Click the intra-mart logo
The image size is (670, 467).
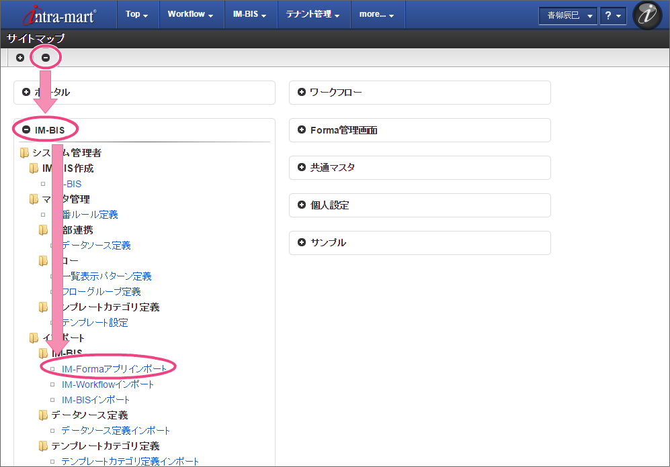click(59, 15)
